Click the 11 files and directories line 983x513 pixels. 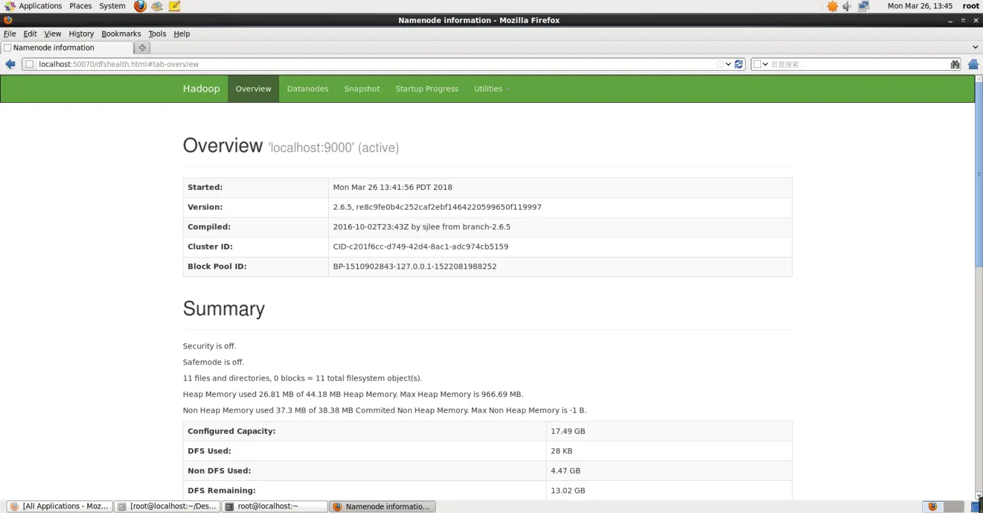[x=303, y=378]
